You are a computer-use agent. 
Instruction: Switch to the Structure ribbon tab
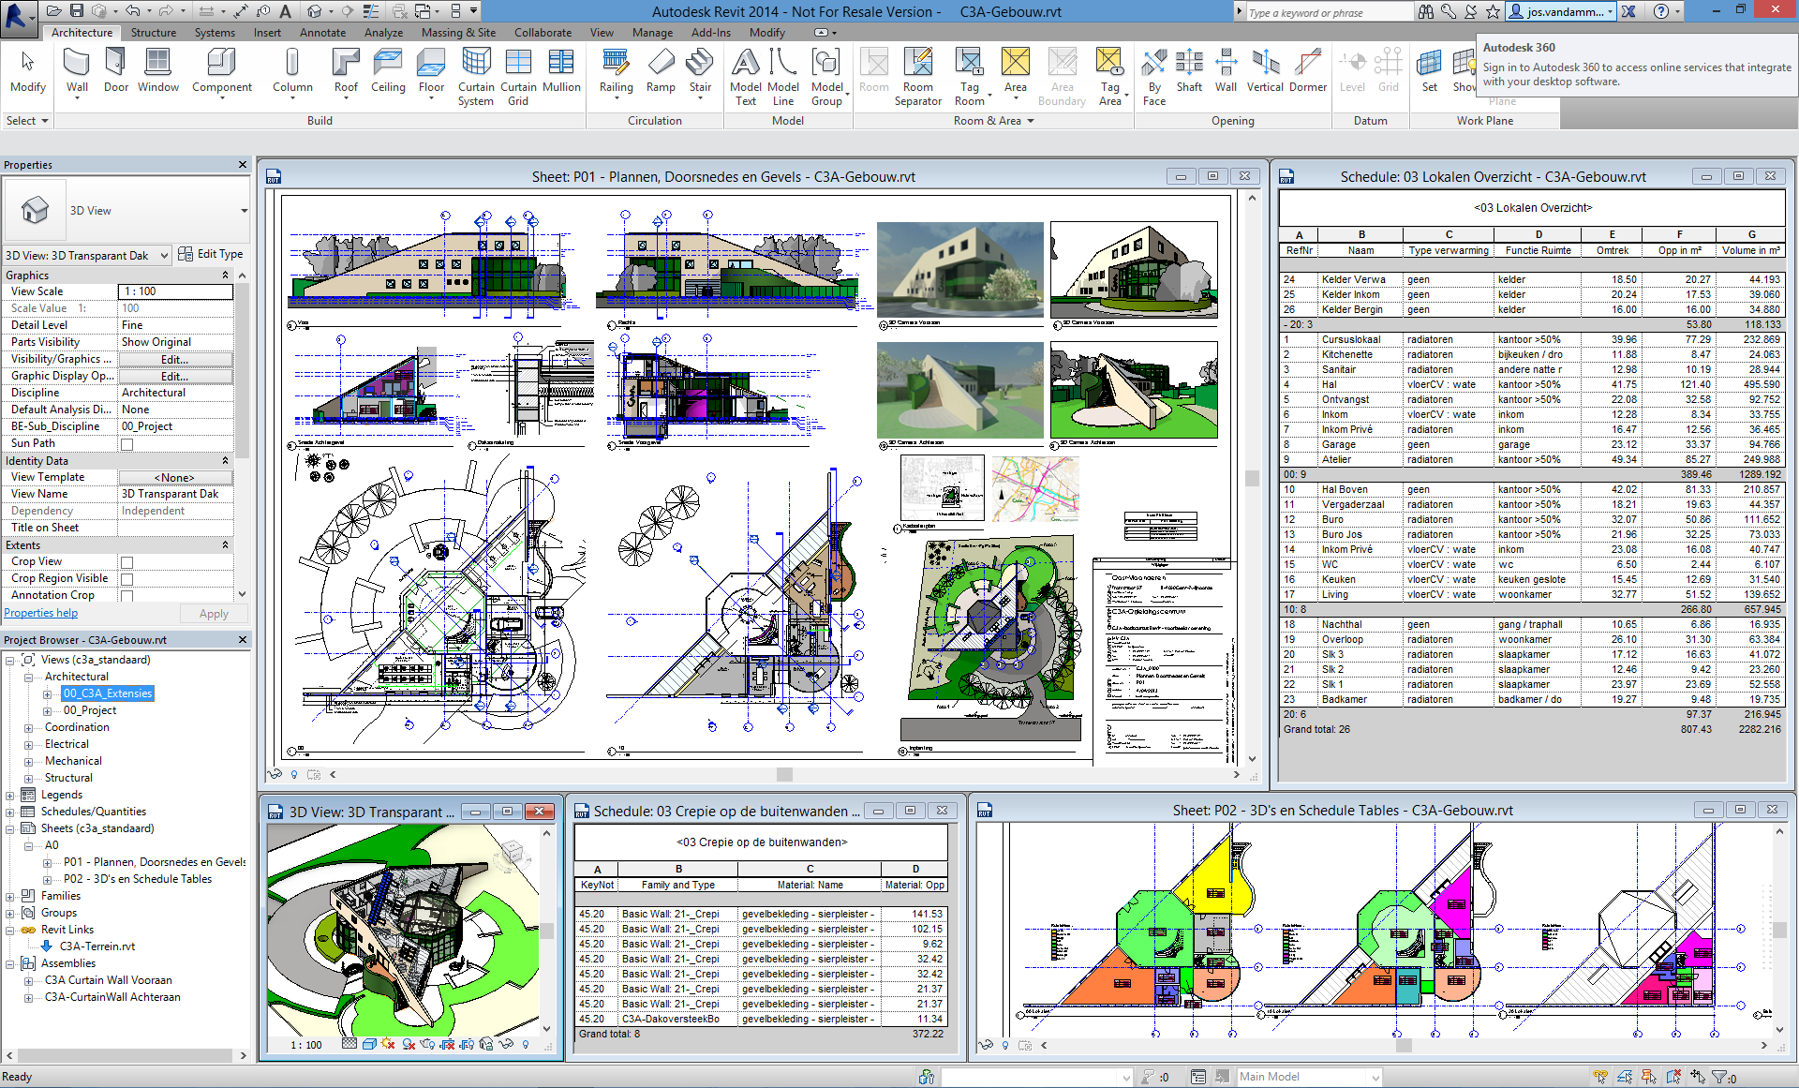pos(154,32)
